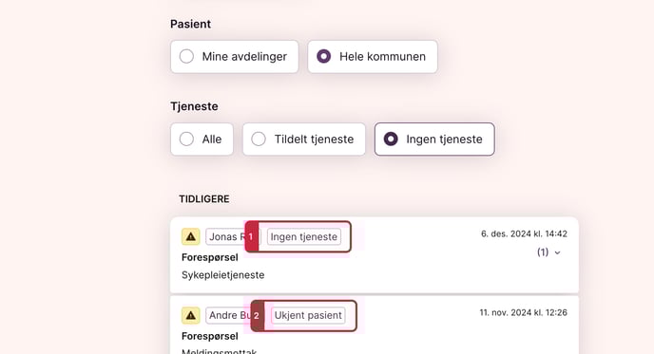The image size is (654, 354).
Task: Expand the (1) chevron on first card
Action: (x=548, y=252)
